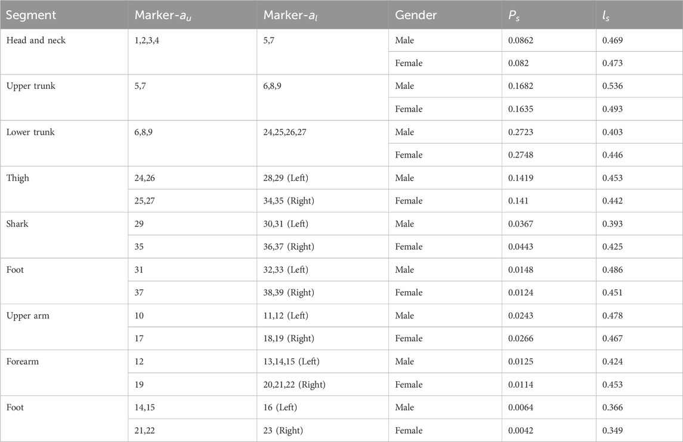Select the Forearm segment cell
This screenshot has width=683, height=442.
(x=64, y=373)
